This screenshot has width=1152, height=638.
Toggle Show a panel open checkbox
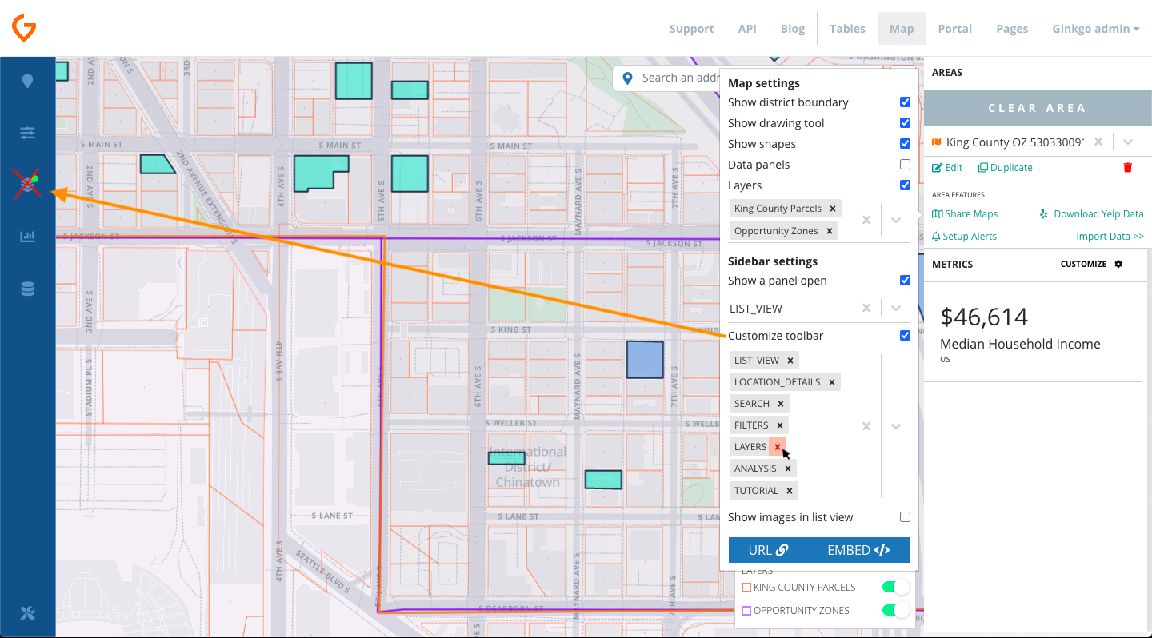click(x=905, y=281)
